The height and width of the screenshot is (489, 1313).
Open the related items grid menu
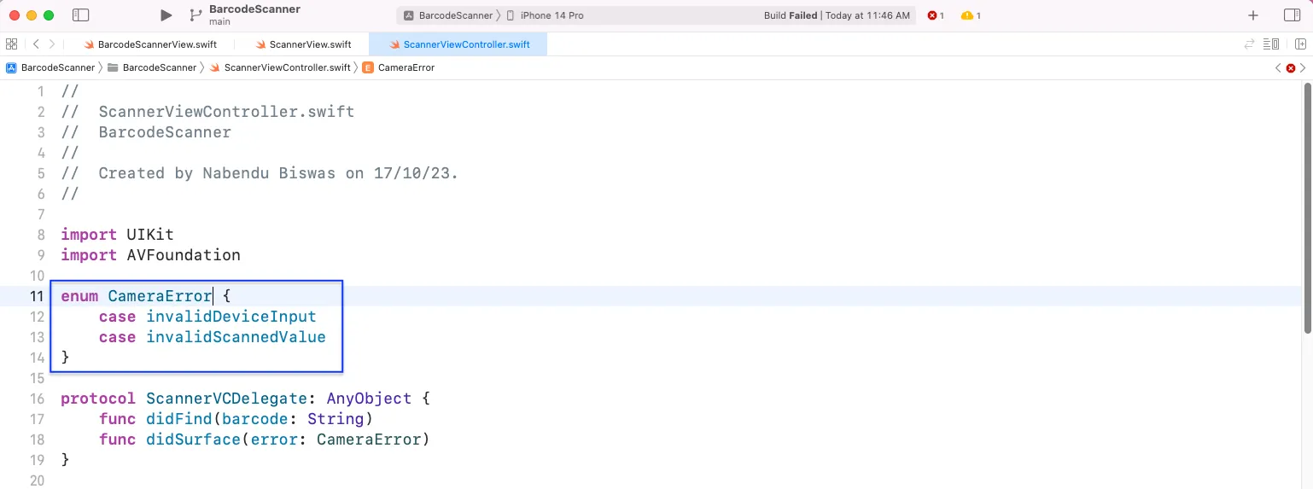point(11,44)
